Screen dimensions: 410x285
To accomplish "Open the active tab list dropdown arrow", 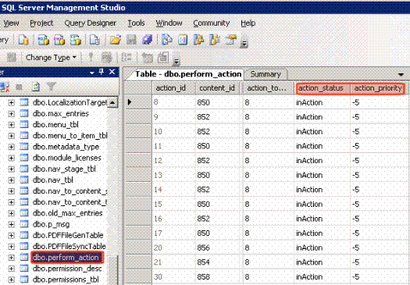I will coord(401,75).
